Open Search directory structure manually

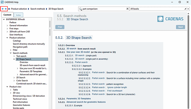click(x=29, y=44)
